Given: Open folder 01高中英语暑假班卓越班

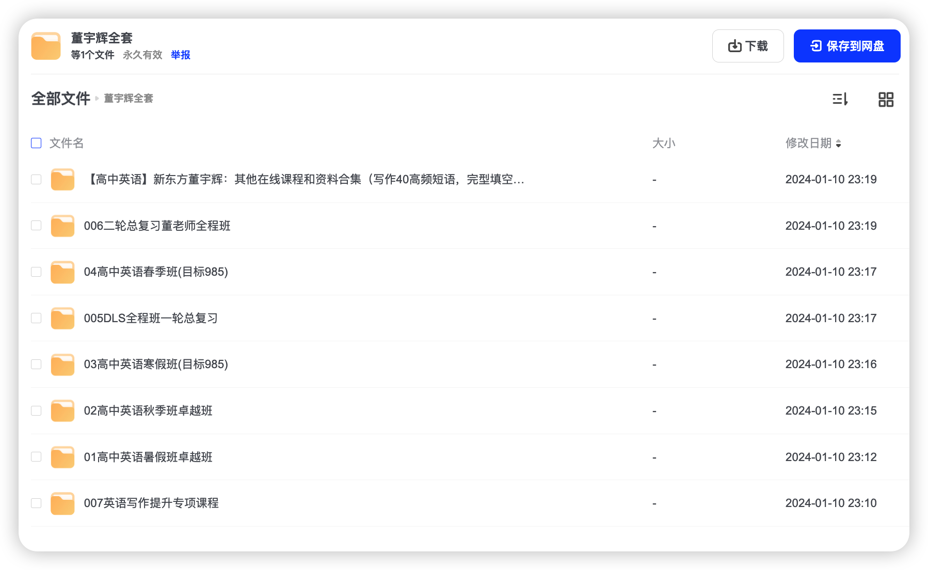Looking at the screenshot, I should 148,457.
